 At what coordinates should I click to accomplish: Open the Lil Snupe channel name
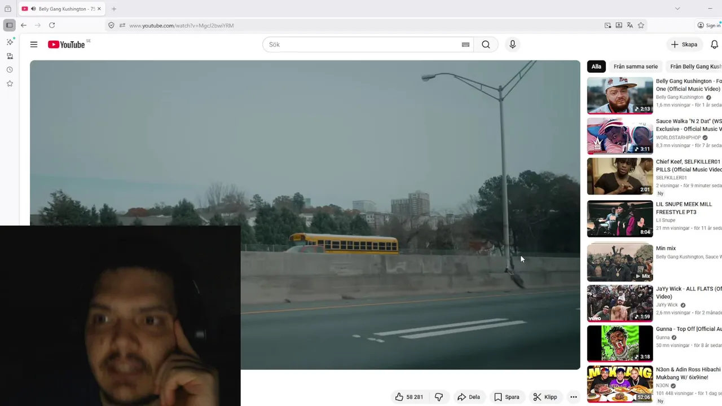point(666,220)
